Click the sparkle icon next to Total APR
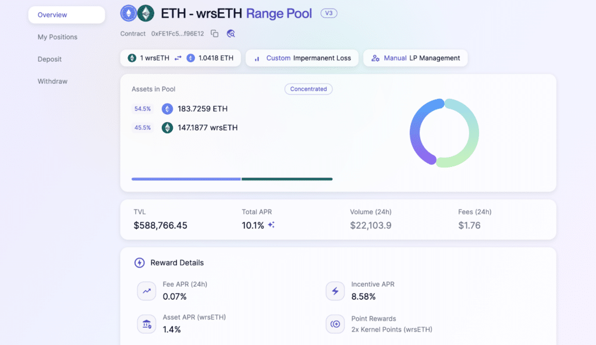 (x=271, y=225)
